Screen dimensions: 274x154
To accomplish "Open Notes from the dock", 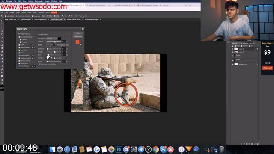I will (104, 149).
